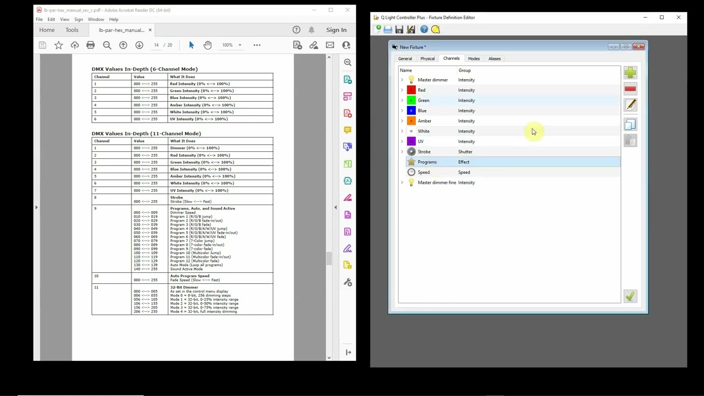Open the Edit PDF tool in the Acrobat sidebar
The width and height of the screenshot is (704, 396).
[348, 97]
